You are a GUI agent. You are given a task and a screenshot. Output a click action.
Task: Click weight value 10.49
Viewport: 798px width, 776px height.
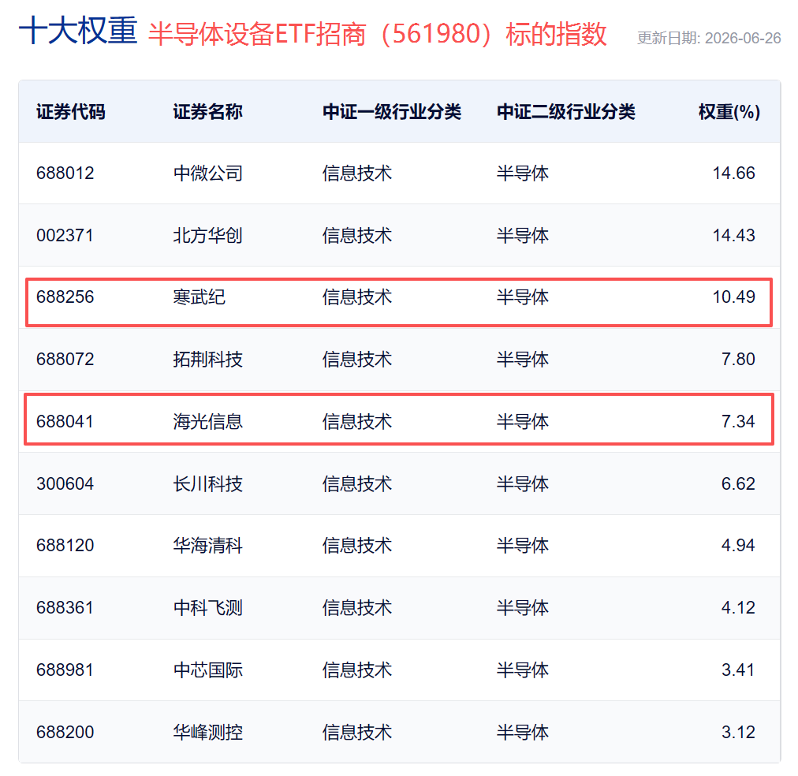click(733, 297)
